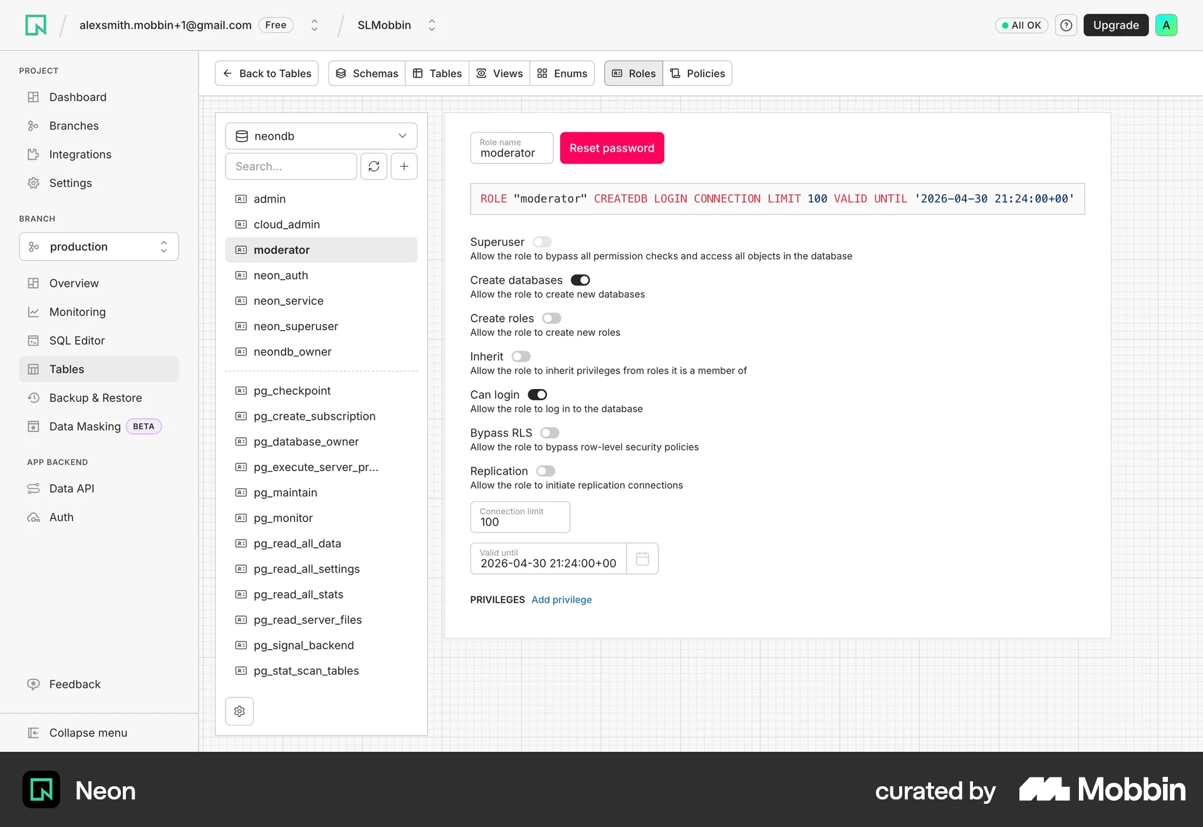Disable the Create databases toggle

(x=580, y=280)
